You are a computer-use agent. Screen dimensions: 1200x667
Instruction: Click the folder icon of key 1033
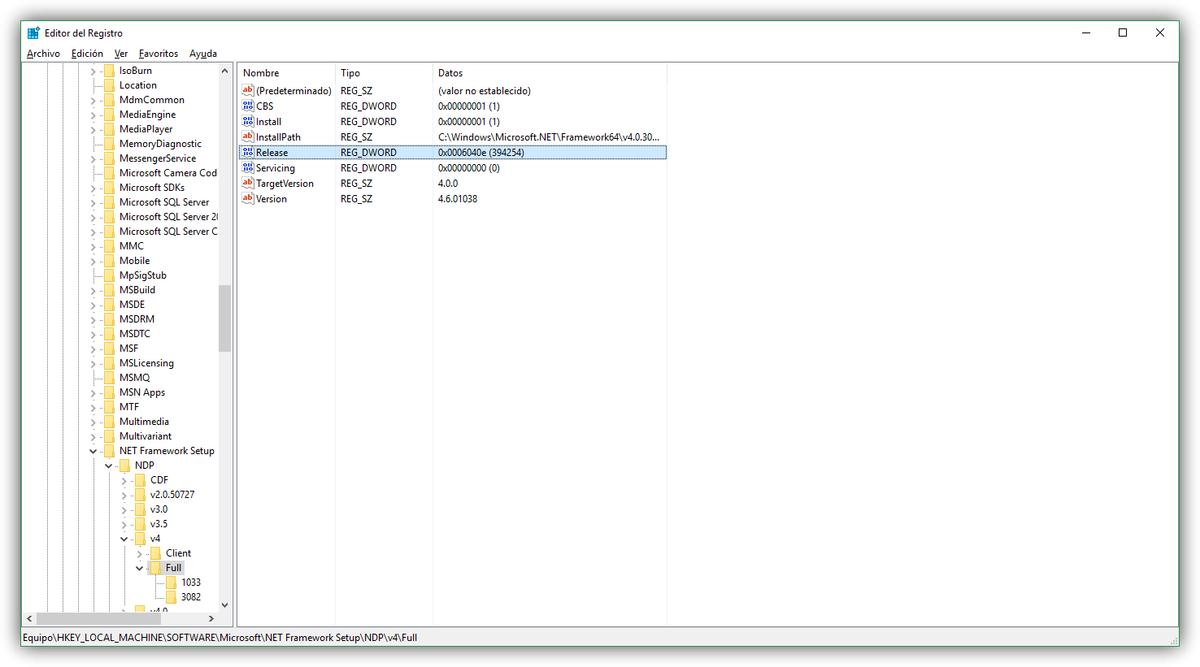(x=171, y=583)
